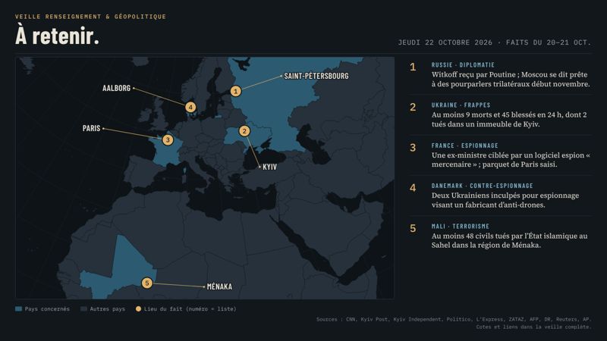This screenshot has width=607, height=341.
Task: Click the AALBORG map label
Action: pyautogui.click(x=117, y=88)
